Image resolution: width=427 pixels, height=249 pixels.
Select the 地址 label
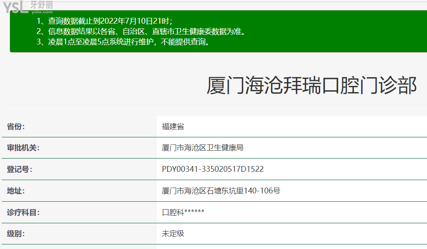pyautogui.click(x=16, y=191)
